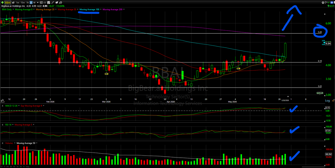335x168 pixels.
Task: Click the 67.91 RSI value tag
Action: tap(328, 130)
